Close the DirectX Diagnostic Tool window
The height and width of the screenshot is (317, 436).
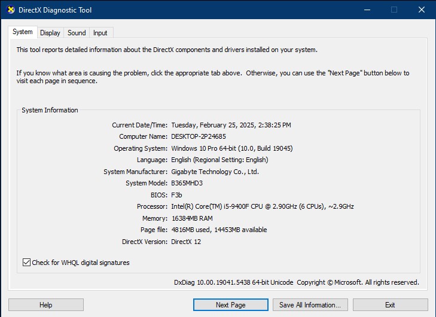422,10
